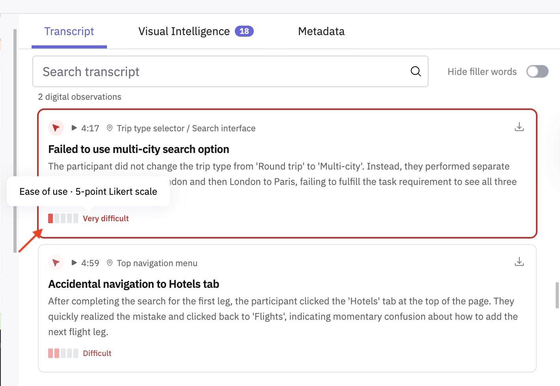This screenshot has height=386, width=560.
Task: Switch to the Transcript tab
Action: pyautogui.click(x=69, y=32)
